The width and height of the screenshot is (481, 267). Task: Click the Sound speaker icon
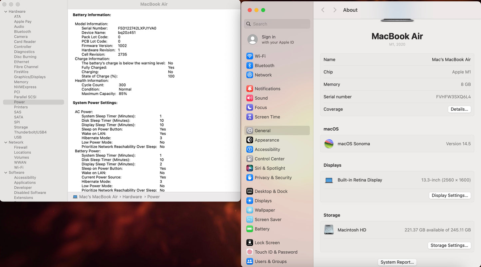(x=250, y=98)
